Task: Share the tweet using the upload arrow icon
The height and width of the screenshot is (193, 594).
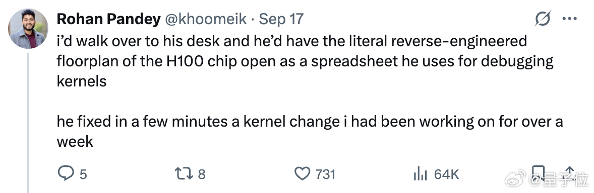Action: click(569, 174)
